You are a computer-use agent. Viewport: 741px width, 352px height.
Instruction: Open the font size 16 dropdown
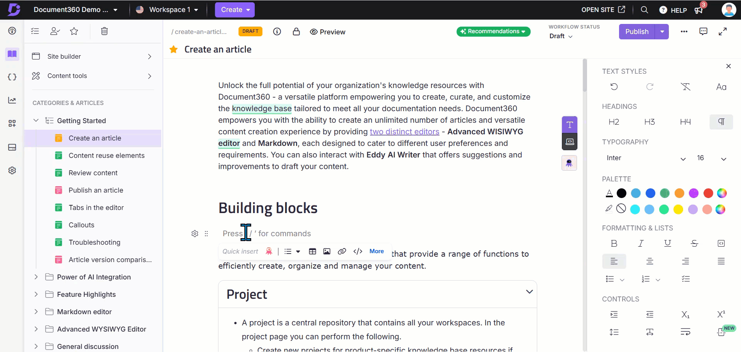coord(712,158)
